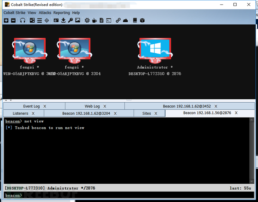This screenshot has width=258, height=202.
Task: Open the Help menu
Action: (76, 13)
